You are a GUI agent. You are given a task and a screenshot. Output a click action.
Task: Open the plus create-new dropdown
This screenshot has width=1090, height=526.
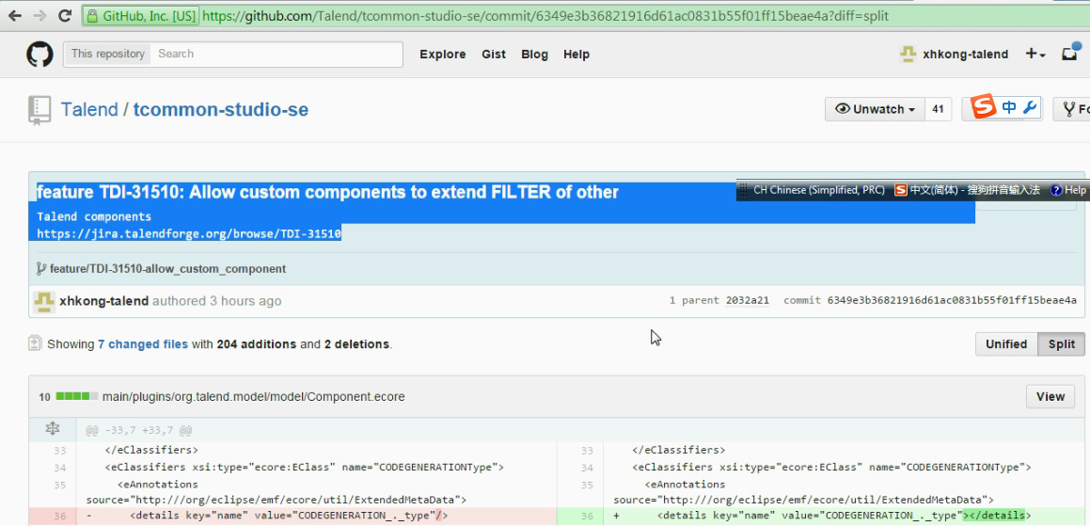point(1035,55)
